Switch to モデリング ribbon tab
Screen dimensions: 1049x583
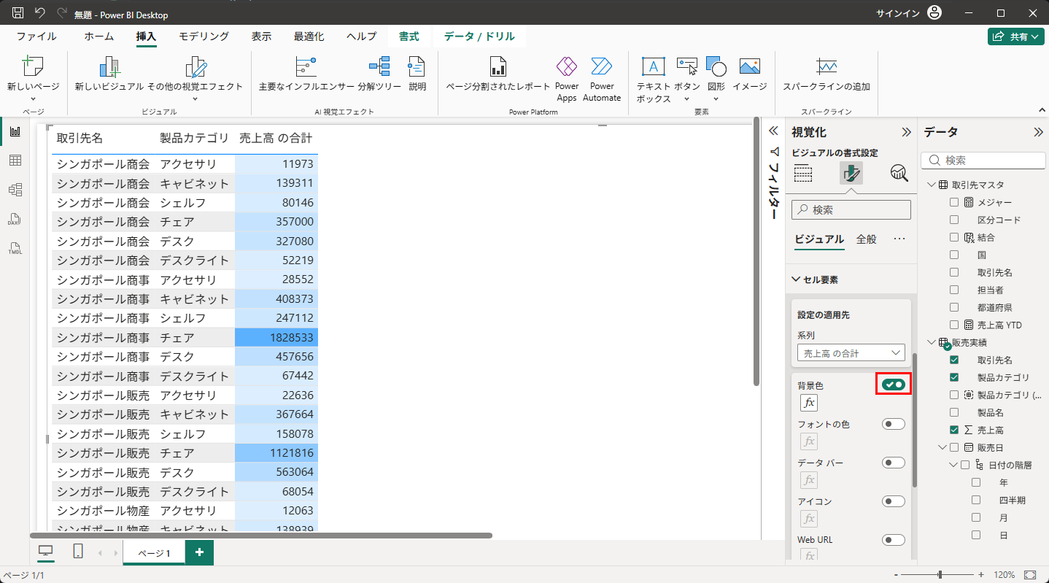coord(204,36)
